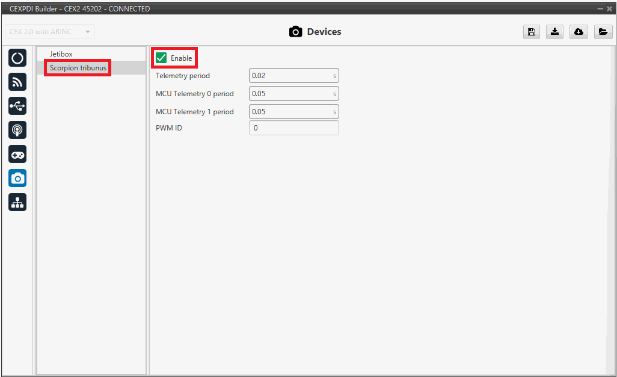Image resolution: width=617 pixels, height=377 pixels.
Task: Click the cloud download toolbar icon
Action: tap(579, 32)
